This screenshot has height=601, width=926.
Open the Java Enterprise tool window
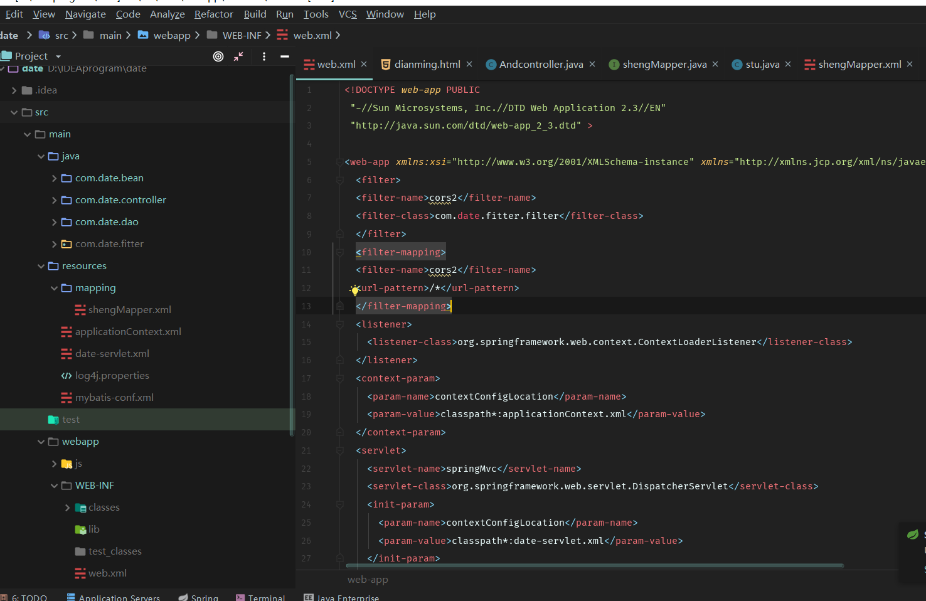(x=341, y=597)
